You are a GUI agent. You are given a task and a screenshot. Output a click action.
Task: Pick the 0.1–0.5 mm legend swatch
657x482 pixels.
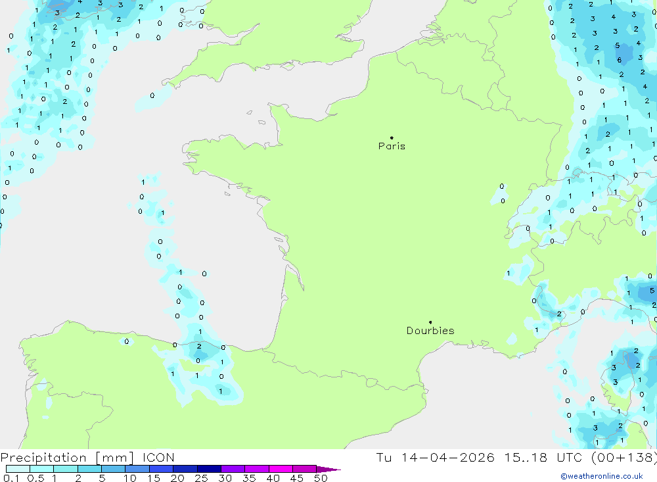(x=18, y=469)
